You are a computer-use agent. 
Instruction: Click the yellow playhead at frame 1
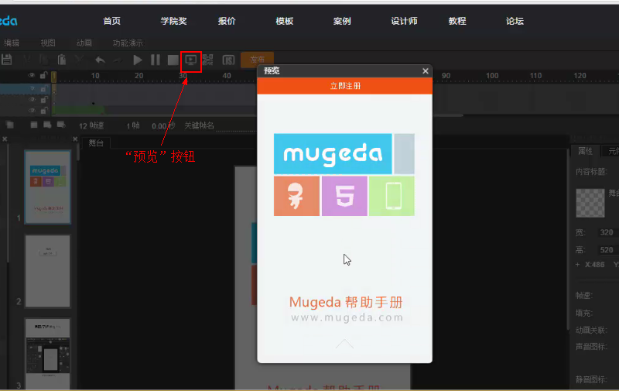[53, 77]
